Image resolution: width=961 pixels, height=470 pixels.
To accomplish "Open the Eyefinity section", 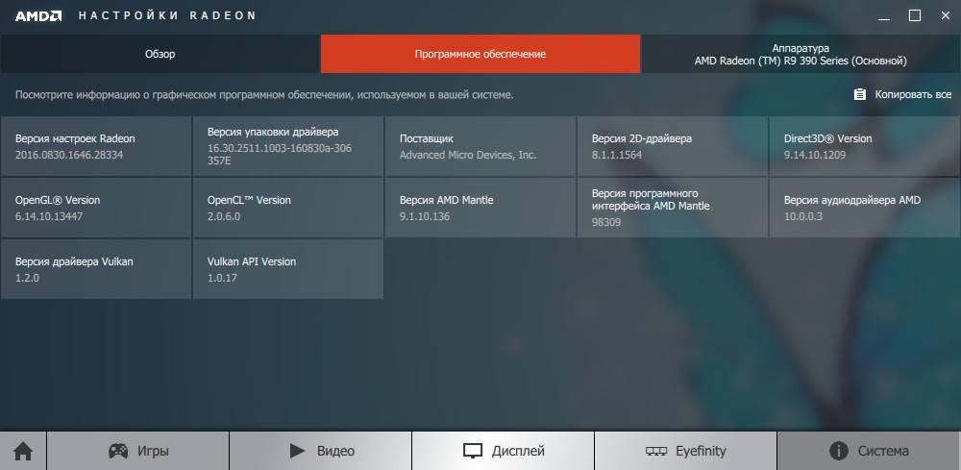I will click(686, 451).
